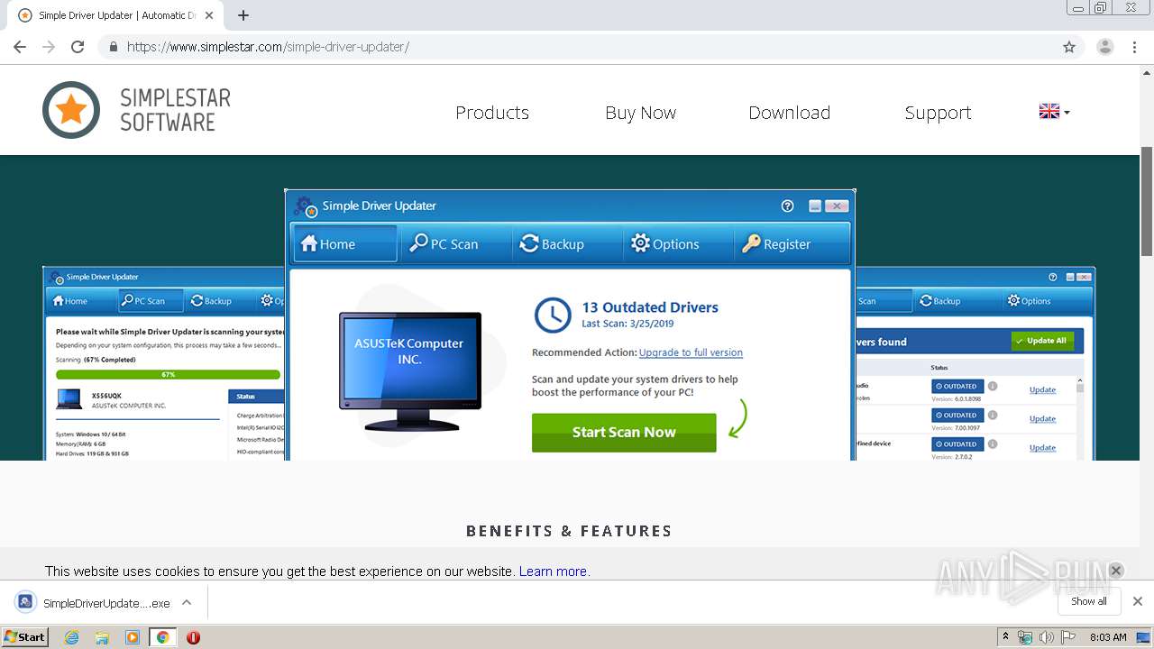
Task: Follow the Upgrade to full version link
Action: pyautogui.click(x=691, y=352)
